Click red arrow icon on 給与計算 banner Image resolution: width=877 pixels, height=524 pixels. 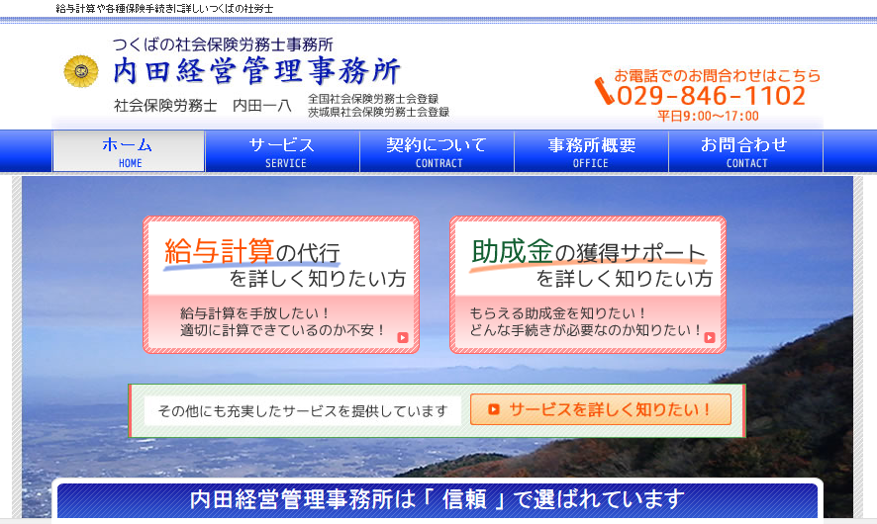point(403,337)
